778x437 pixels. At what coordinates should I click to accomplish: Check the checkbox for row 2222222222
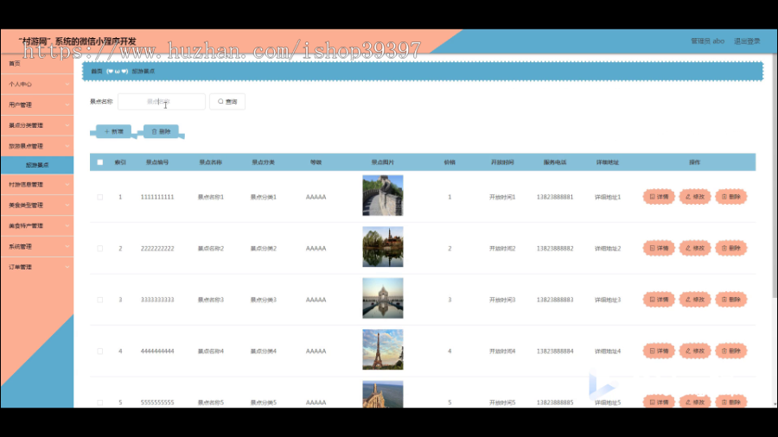[x=100, y=249]
